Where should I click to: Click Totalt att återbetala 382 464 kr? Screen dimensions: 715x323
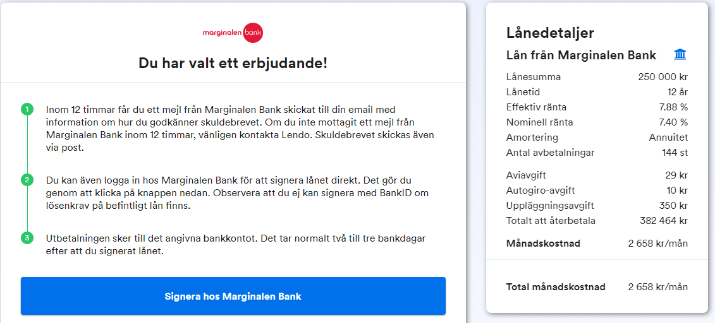(x=663, y=221)
